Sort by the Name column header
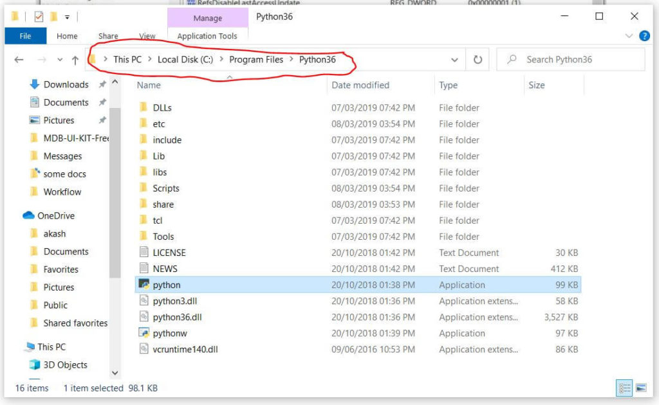Viewport: 659px width, 405px height. [149, 85]
